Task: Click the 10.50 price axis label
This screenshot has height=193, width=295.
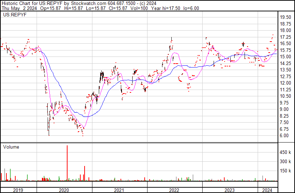Action: (x=285, y=96)
